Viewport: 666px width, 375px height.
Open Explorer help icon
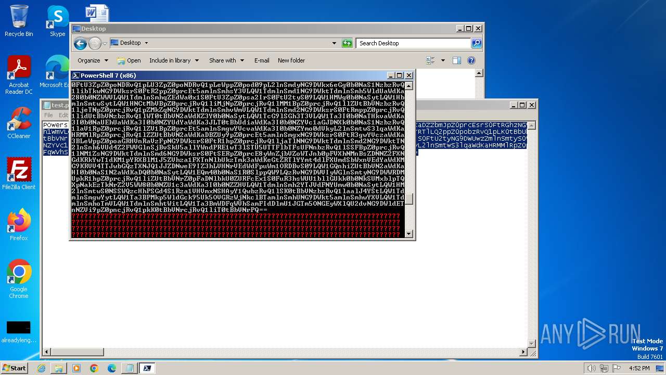pos(471,60)
